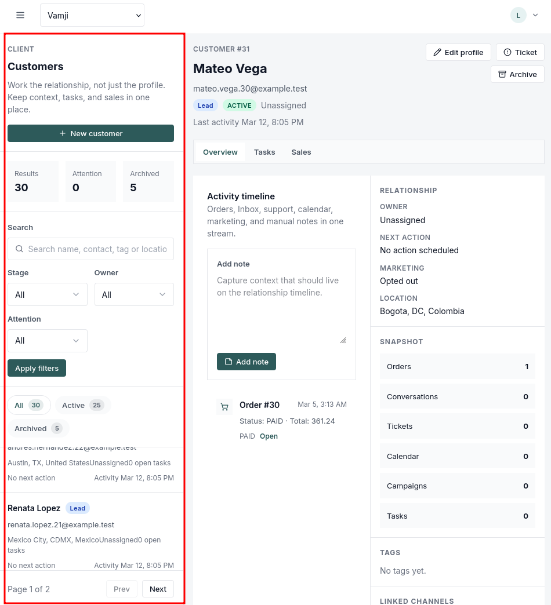Click the archive icon in the Archive button
551x605 pixels.
tap(502, 74)
